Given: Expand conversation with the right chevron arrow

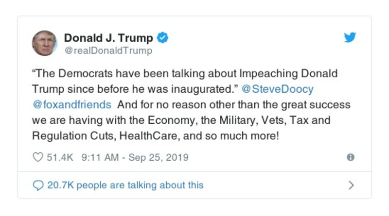Looking at the screenshot, I should [351, 185].
